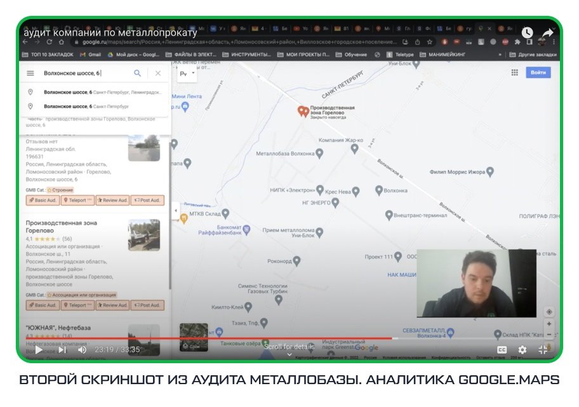Click Basic Aud. in first listing

click(43, 200)
